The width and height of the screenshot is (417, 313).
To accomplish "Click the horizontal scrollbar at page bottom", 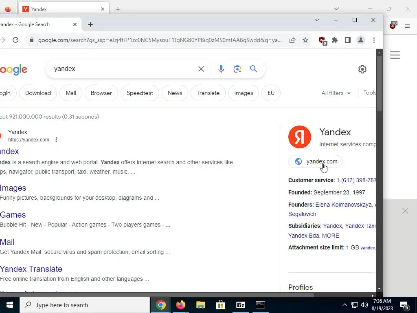I will pos(157,295).
